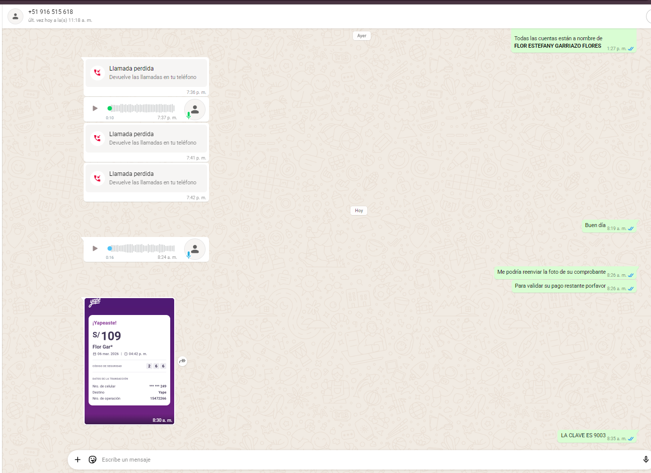Screen dimensions: 651x473
Task: Click missed call icon at 7:36 p. m.
Action: pyautogui.click(x=98, y=73)
